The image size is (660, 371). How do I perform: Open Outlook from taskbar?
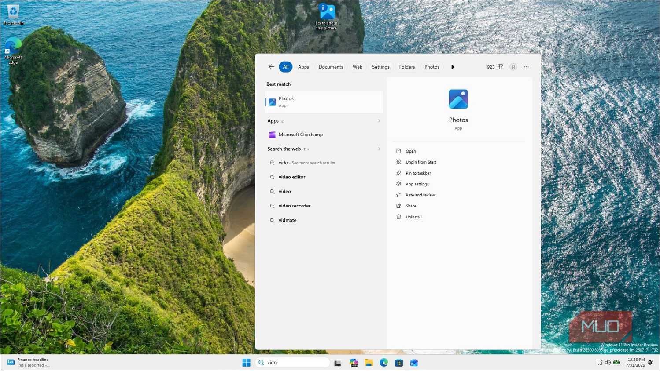coord(414,363)
